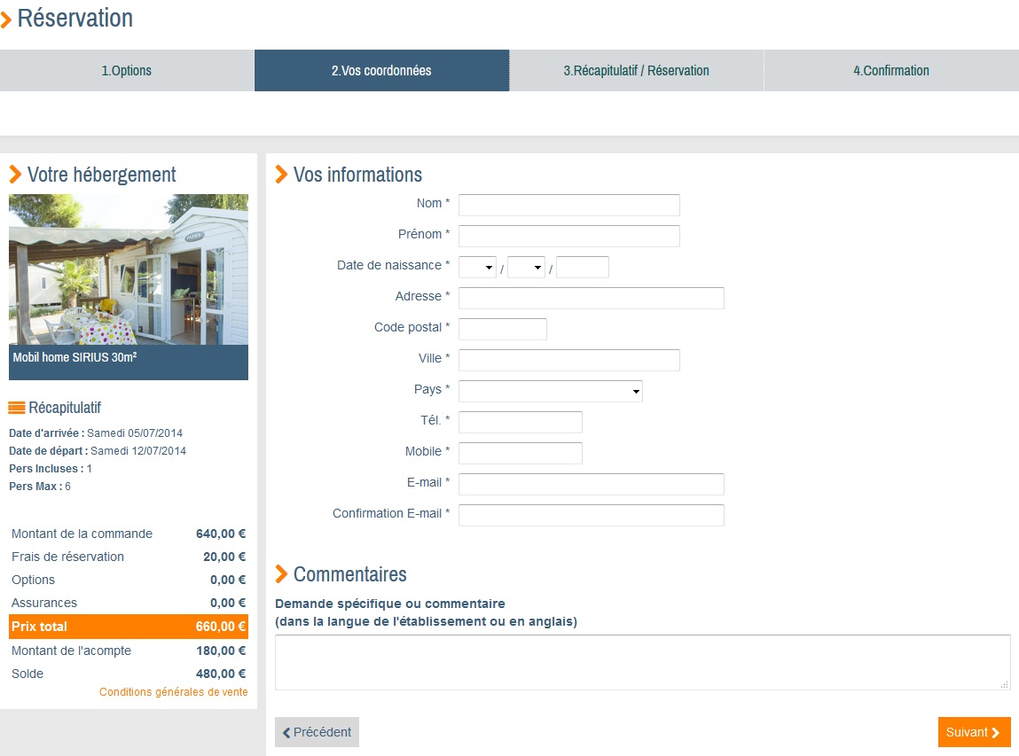
Task: Click the list icon beside Récapitulatif
Action: click(17, 407)
